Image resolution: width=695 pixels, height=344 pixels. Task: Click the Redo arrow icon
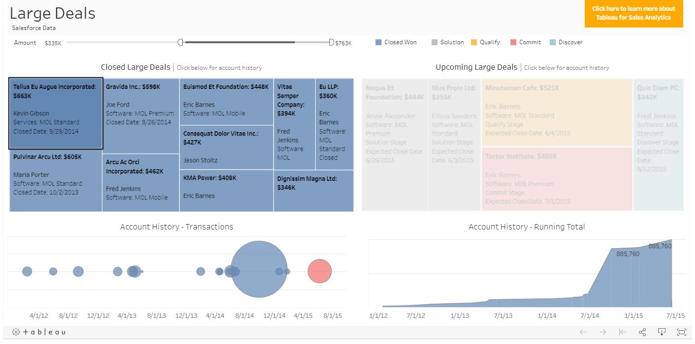(602, 332)
